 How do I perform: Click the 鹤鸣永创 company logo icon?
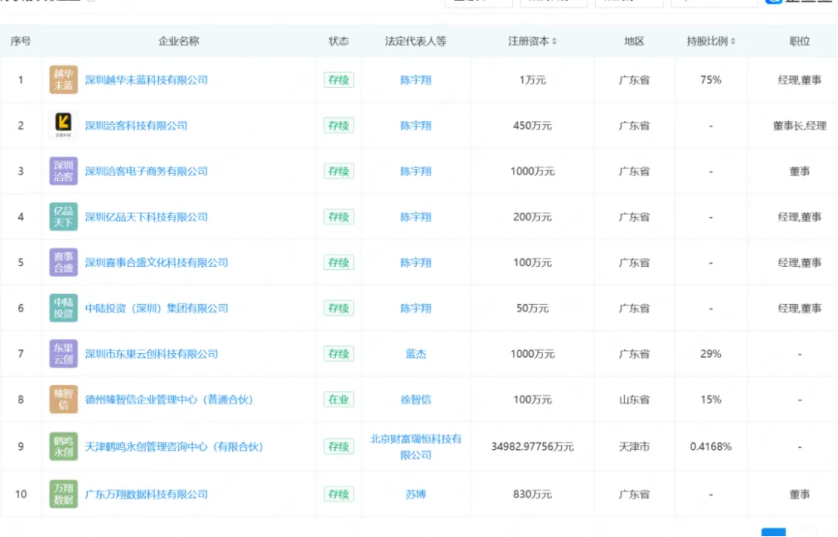tap(64, 446)
